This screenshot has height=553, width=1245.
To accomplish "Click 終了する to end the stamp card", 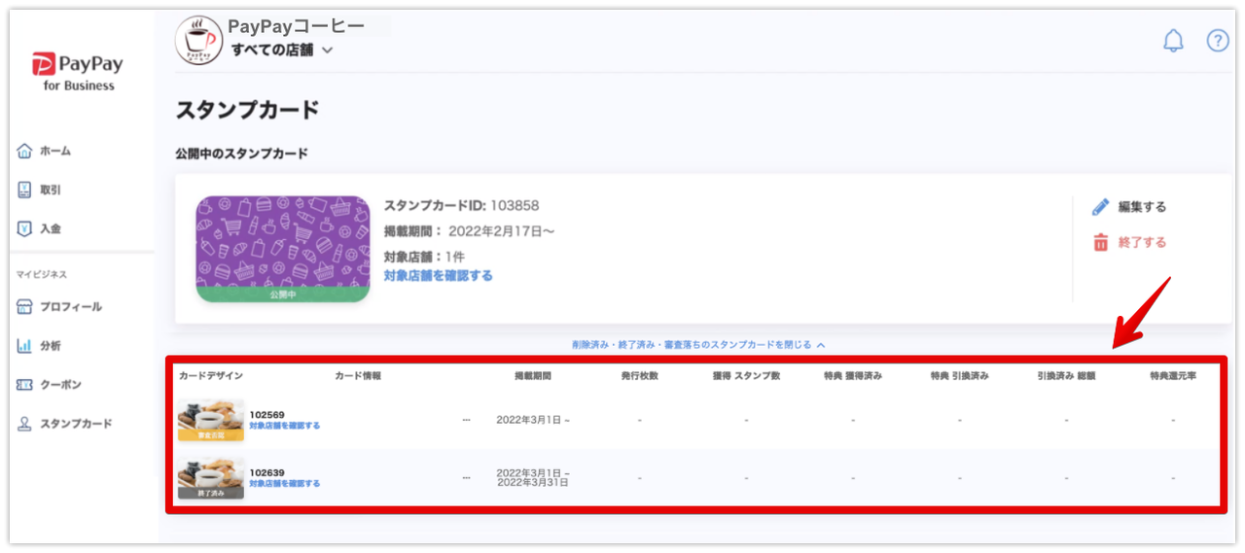I will click(1142, 243).
